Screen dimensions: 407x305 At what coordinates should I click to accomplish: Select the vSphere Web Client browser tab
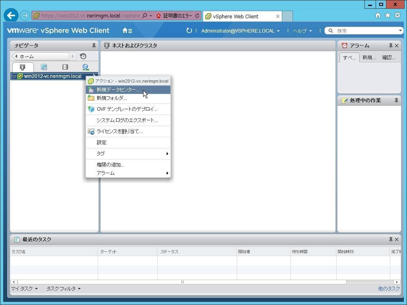click(242, 16)
